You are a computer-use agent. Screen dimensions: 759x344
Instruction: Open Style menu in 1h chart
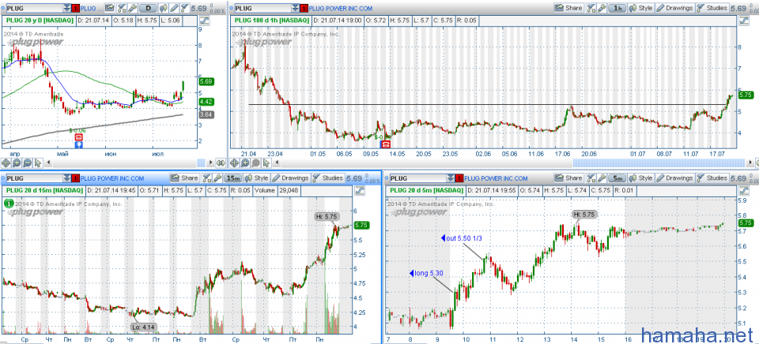click(x=641, y=8)
